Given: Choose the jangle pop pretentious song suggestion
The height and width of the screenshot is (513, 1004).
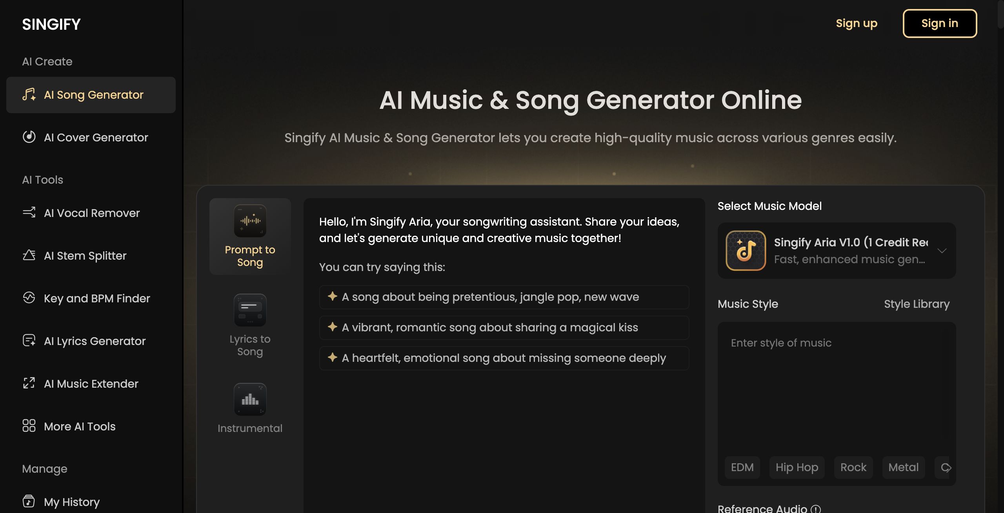Looking at the screenshot, I should pos(504,297).
